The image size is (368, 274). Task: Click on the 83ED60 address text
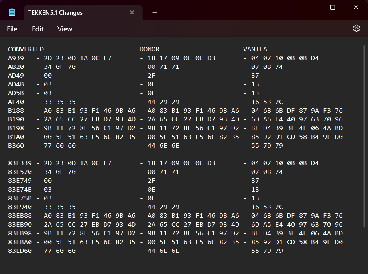click(x=20, y=251)
